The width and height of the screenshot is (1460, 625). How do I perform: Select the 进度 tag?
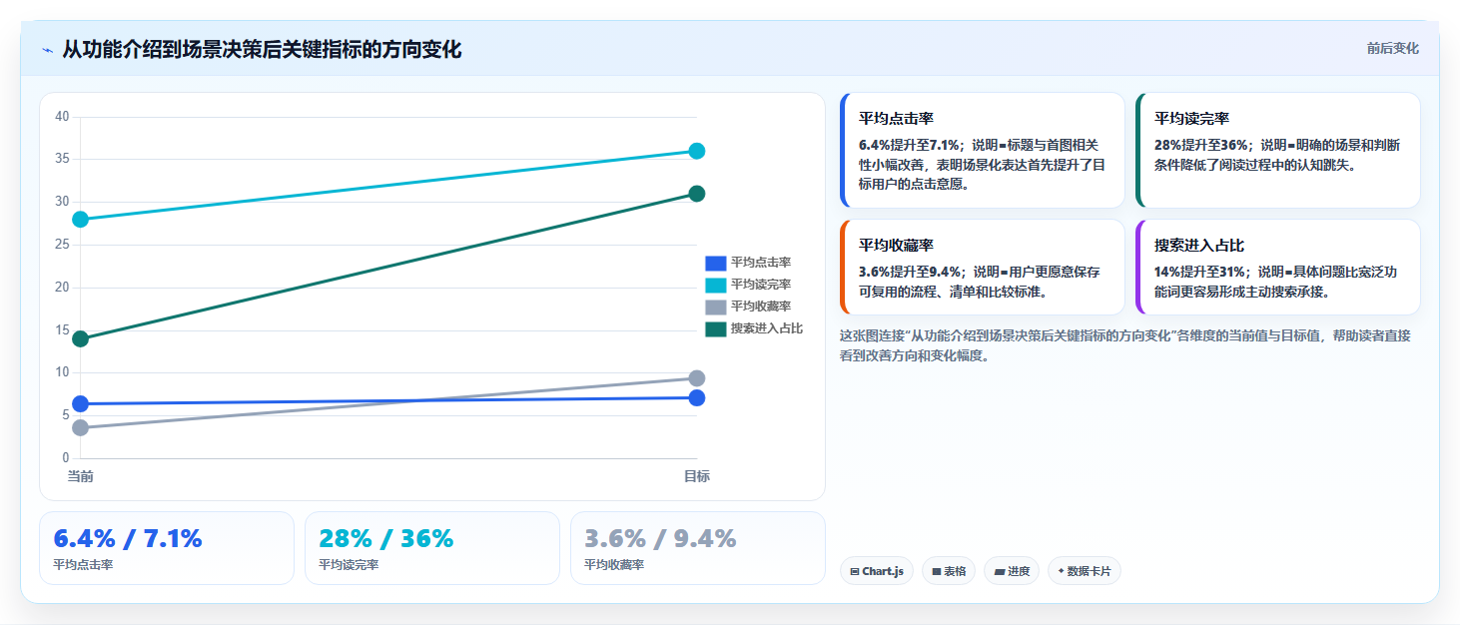pyautogui.click(x=1012, y=571)
